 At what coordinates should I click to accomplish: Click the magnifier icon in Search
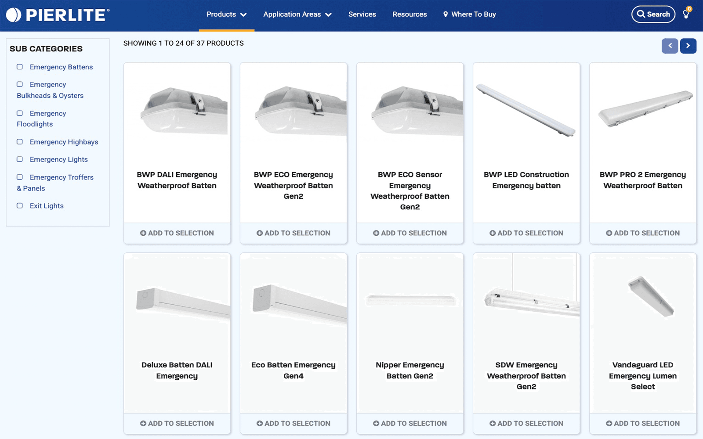(641, 14)
